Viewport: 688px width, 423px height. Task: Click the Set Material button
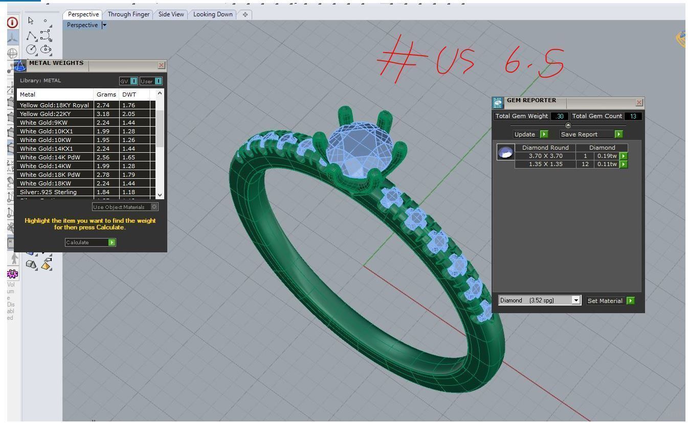pyautogui.click(x=610, y=301)
